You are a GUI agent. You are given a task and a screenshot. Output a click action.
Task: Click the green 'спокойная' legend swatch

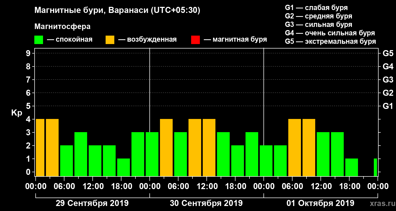(x=39, y=40)
